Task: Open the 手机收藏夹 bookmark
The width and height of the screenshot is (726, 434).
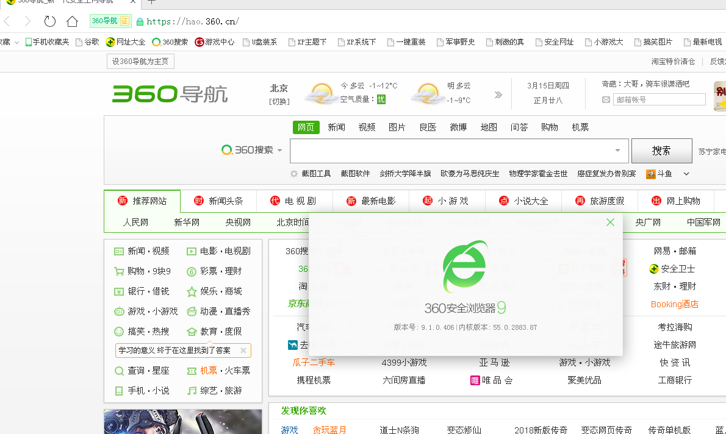Action: [x=47, y=42]
